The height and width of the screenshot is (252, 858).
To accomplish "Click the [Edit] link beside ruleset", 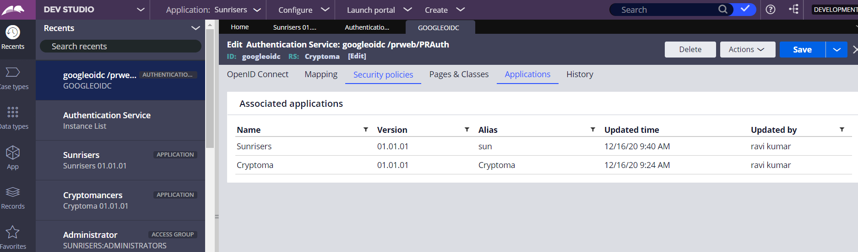I will click(x=357, y=56).
